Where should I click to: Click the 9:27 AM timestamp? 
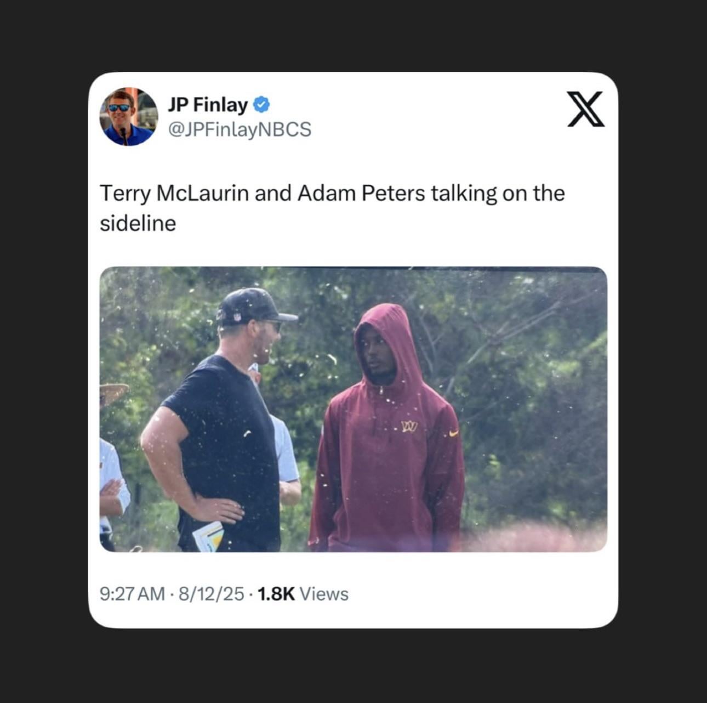pos(132,594)
